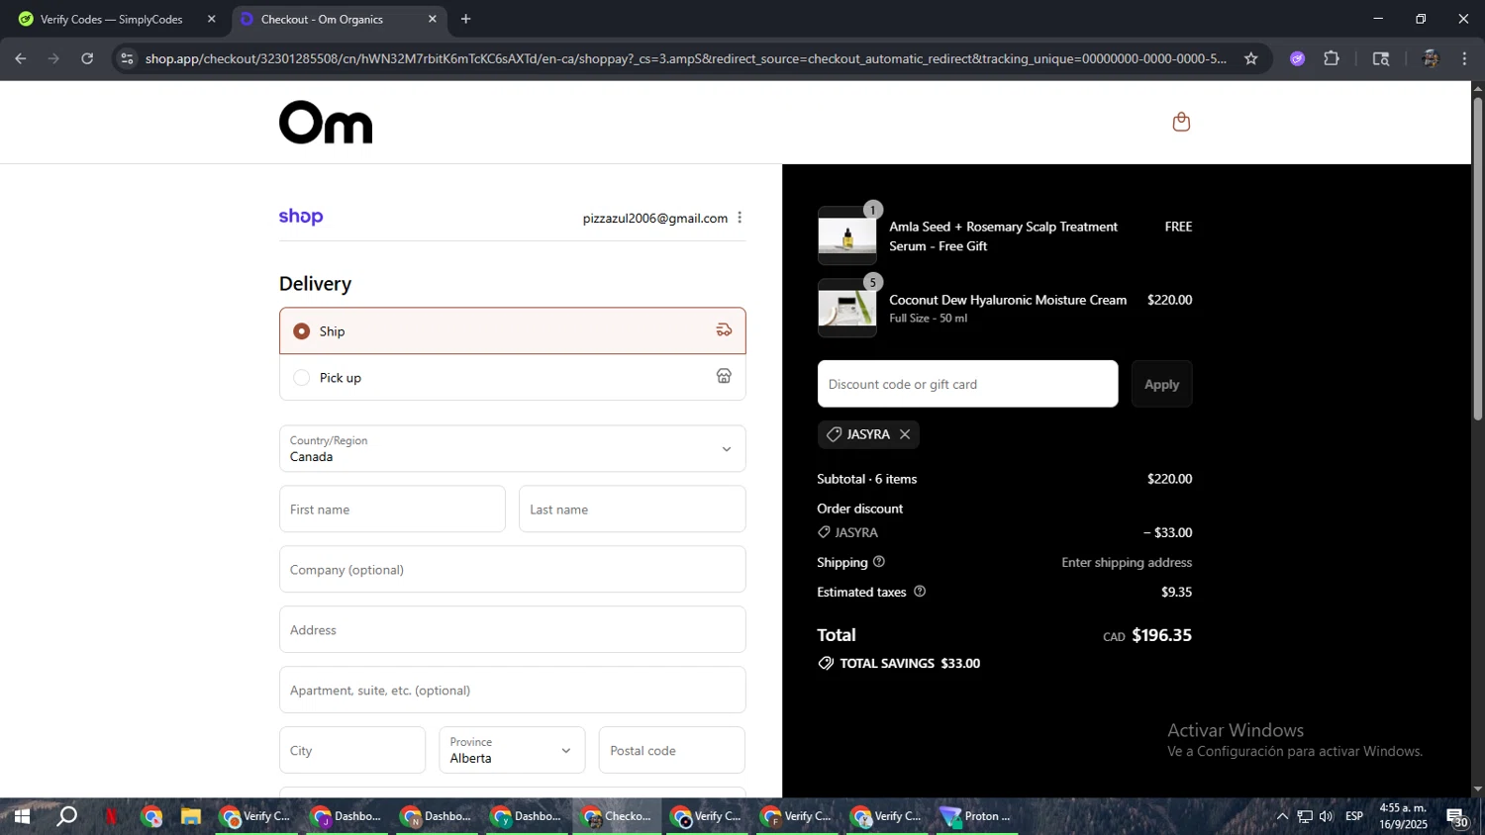The image size is (1485, 835).
Task: Reload the checkout page
Action: [87, 58]
